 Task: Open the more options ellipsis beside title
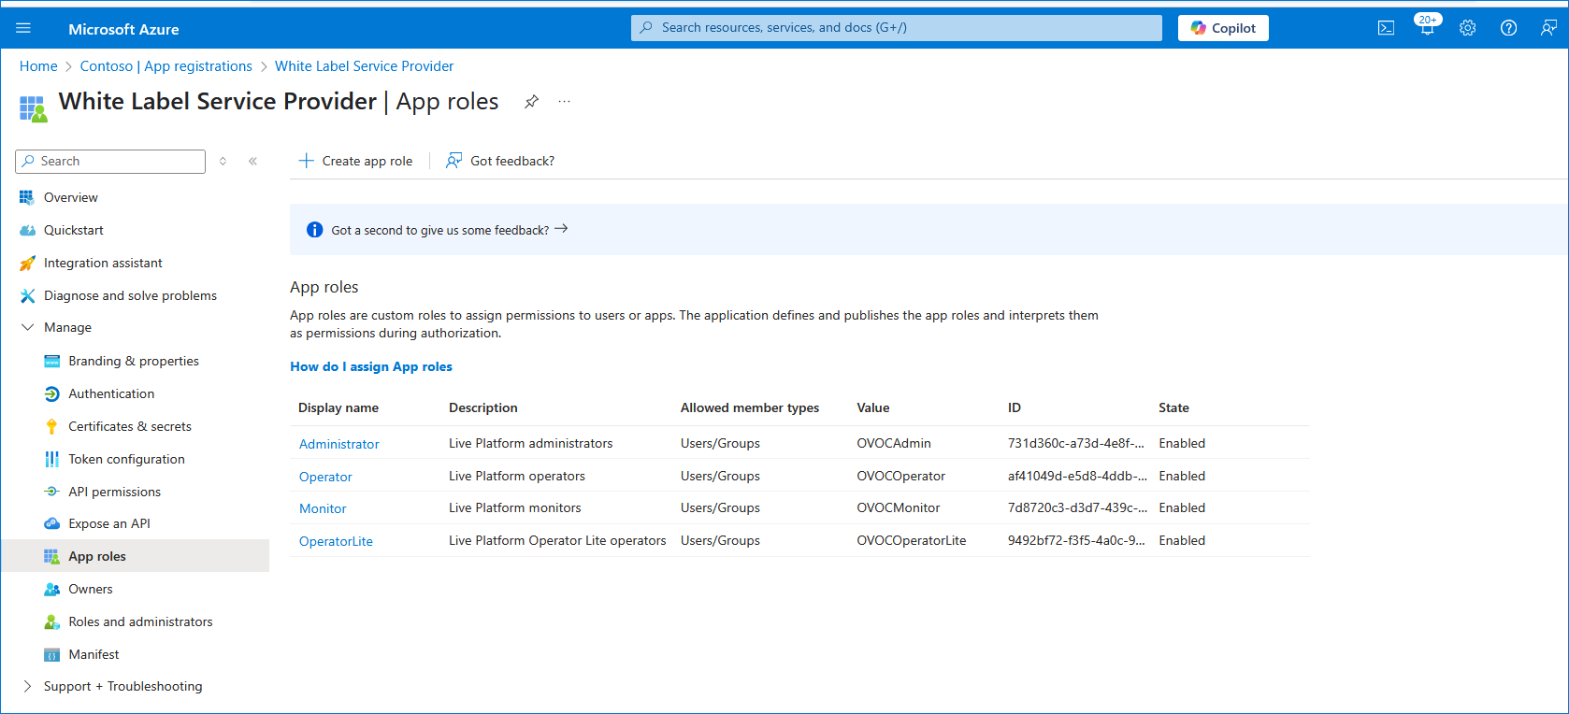(x=564, y=102)
